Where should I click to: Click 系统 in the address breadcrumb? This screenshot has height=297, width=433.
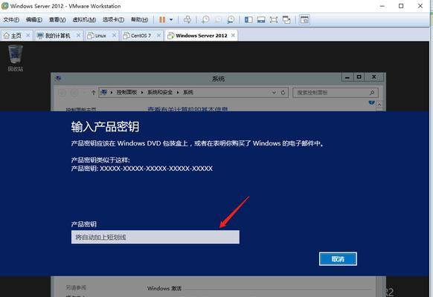(188, 92)
